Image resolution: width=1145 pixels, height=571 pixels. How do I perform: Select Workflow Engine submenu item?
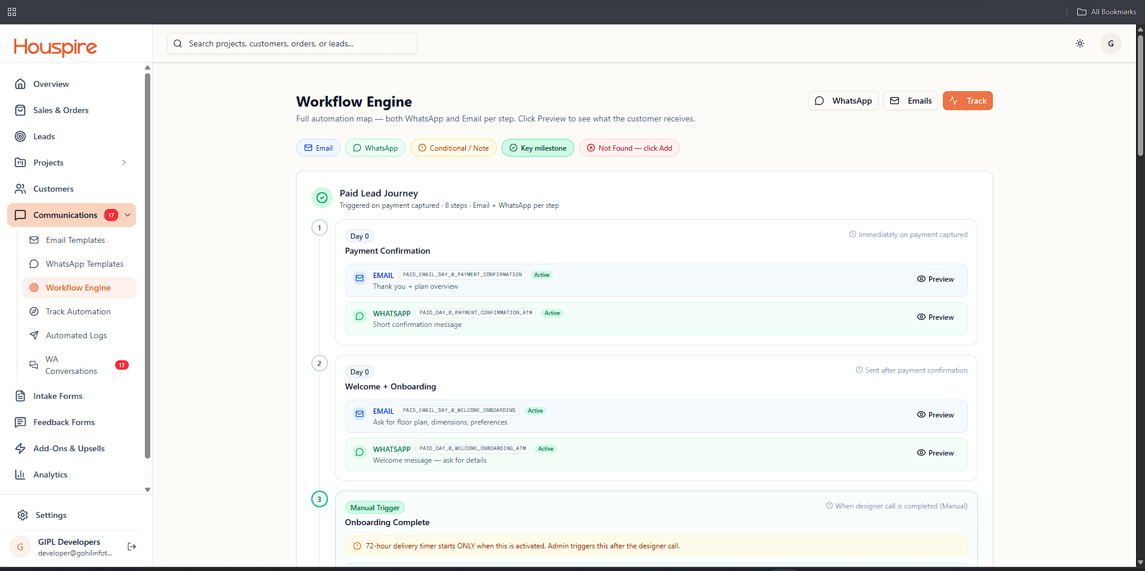coord(79,288)
